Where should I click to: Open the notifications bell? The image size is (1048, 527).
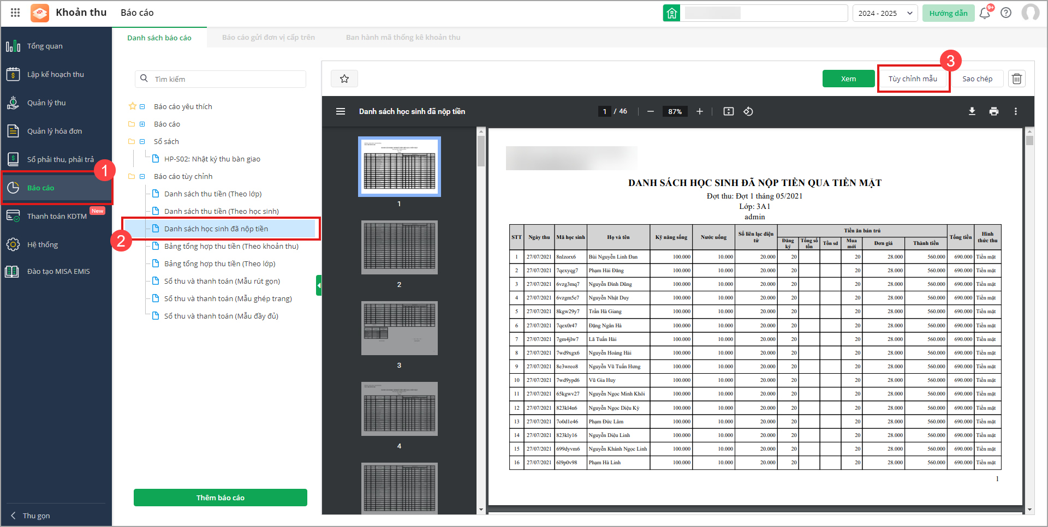985,13
